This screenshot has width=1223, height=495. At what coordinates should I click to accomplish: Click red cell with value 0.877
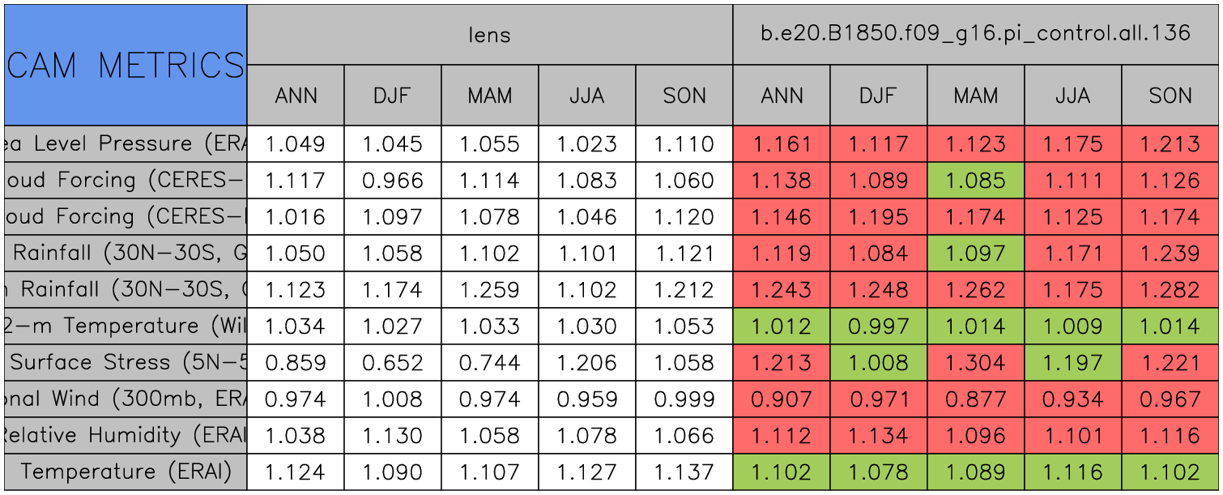[975, 399]
